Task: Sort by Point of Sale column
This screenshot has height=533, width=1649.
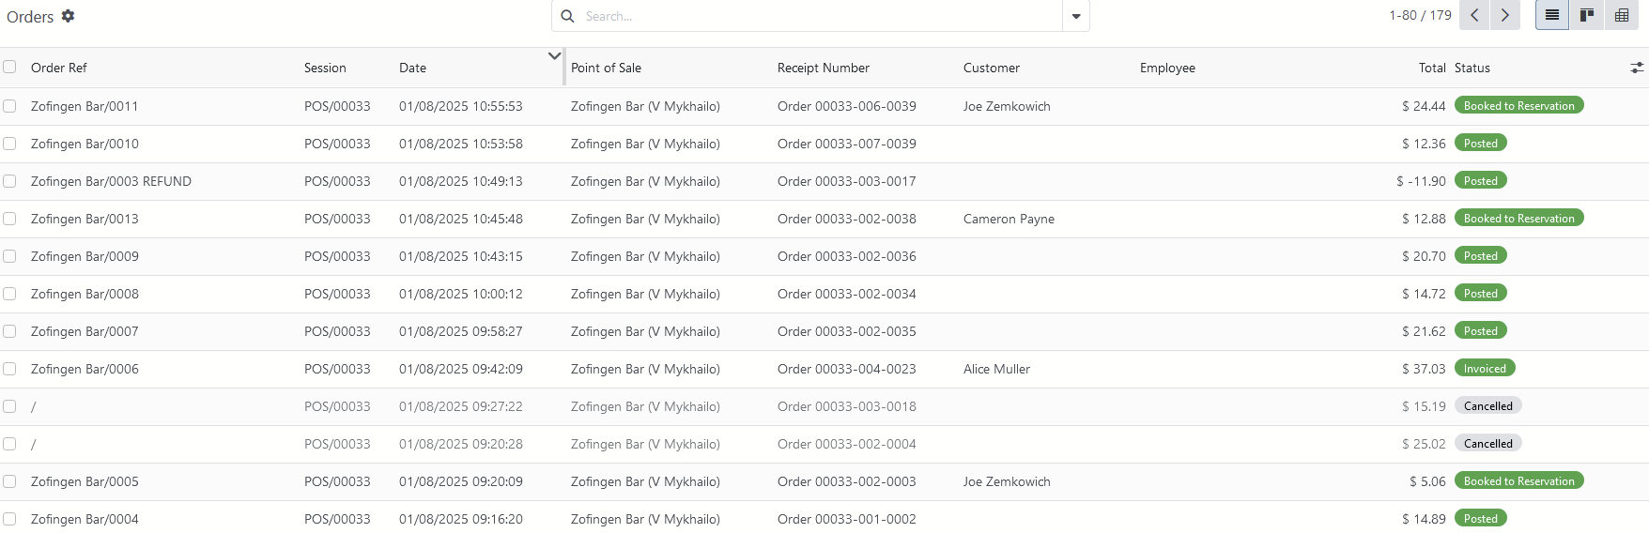Action: (606, 68)
